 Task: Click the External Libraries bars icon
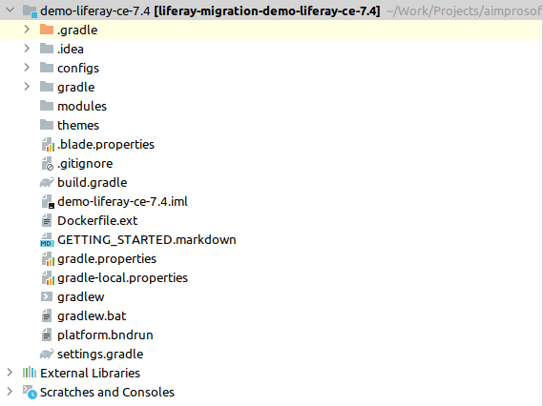[x=30, y=373]
